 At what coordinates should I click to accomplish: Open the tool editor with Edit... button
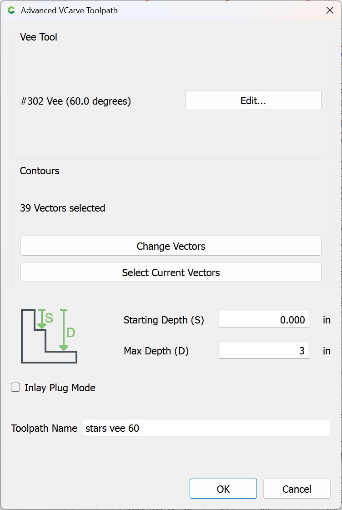253,100
